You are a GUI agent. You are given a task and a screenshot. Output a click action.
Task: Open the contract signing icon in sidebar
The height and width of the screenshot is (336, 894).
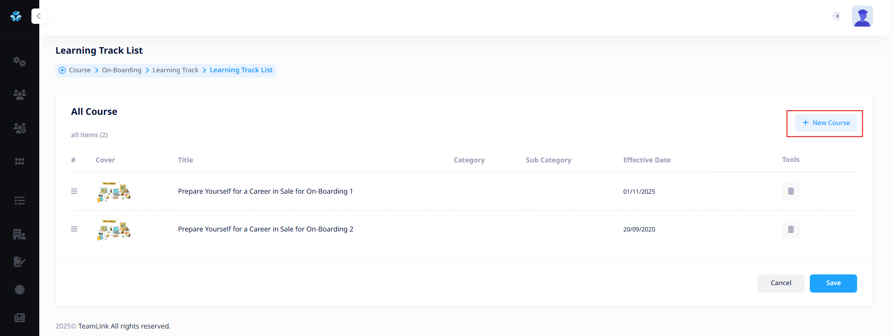pyautogui.click(x=19, y=262)
